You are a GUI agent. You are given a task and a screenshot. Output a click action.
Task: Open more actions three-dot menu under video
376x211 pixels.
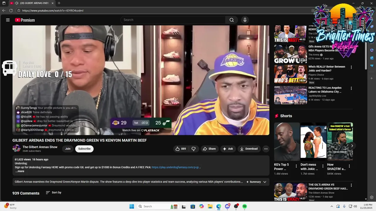pyautogui.click(x=266, y=149)
